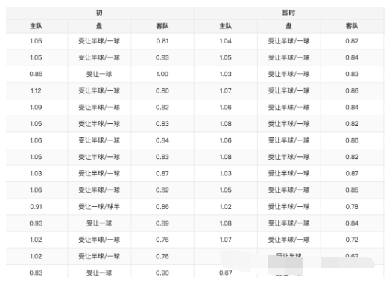
Task: Select the 0.72 live away odds
Action: click(352, 240)
